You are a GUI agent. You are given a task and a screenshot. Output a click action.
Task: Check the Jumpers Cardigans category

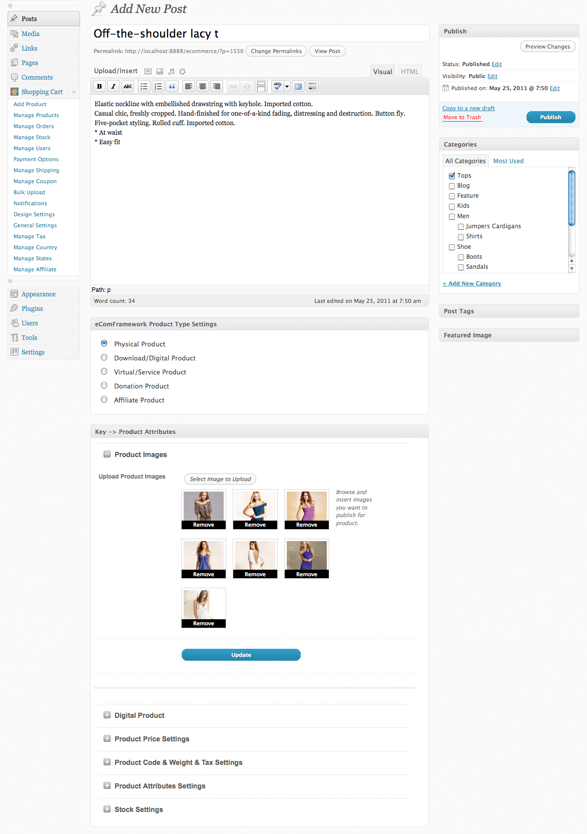[x=461, y=227]
